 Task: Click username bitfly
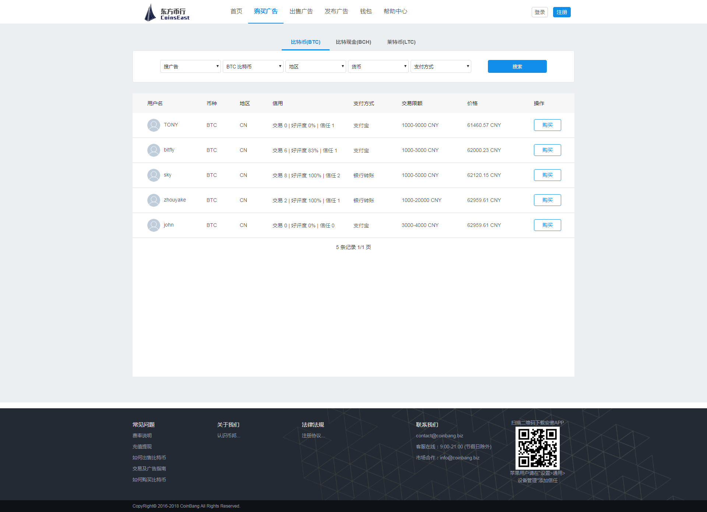(169, 150)
